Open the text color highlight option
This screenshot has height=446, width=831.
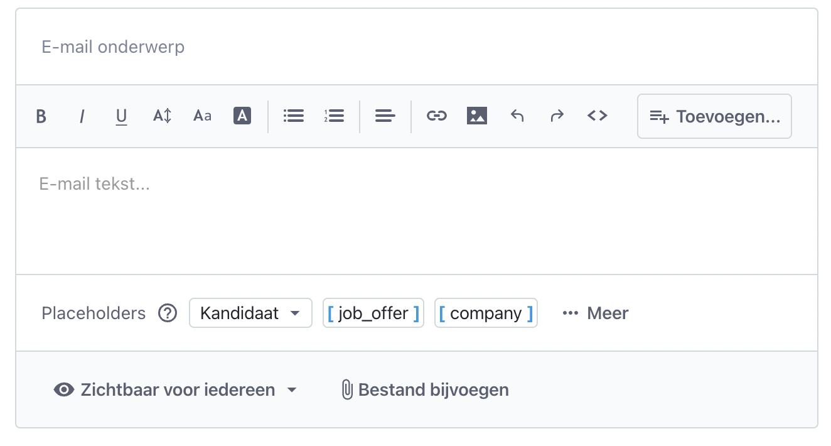click(242, 116)
